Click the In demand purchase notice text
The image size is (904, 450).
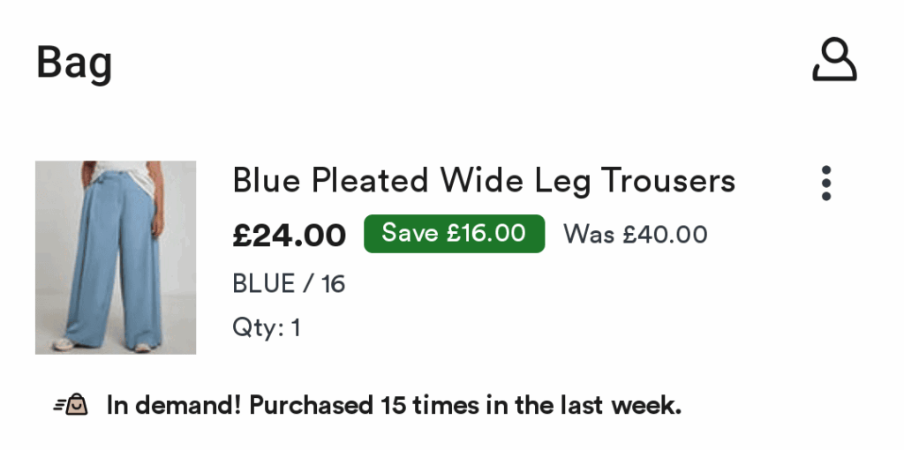(394, 405)
